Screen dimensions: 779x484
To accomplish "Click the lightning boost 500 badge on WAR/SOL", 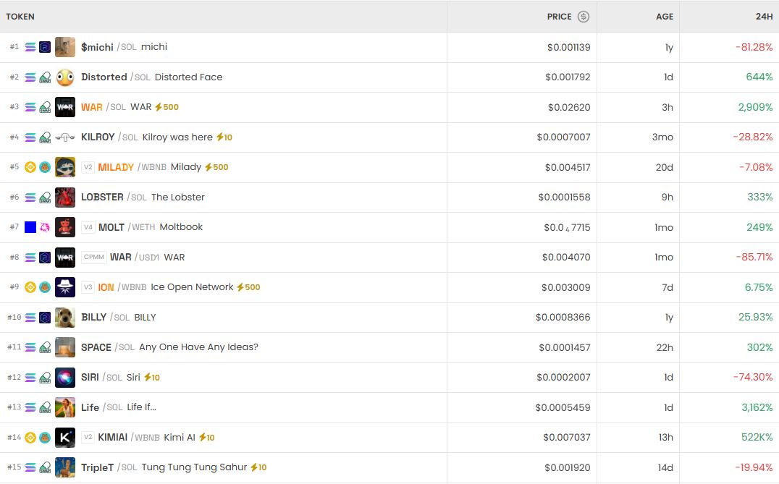I will click(167, 107).
